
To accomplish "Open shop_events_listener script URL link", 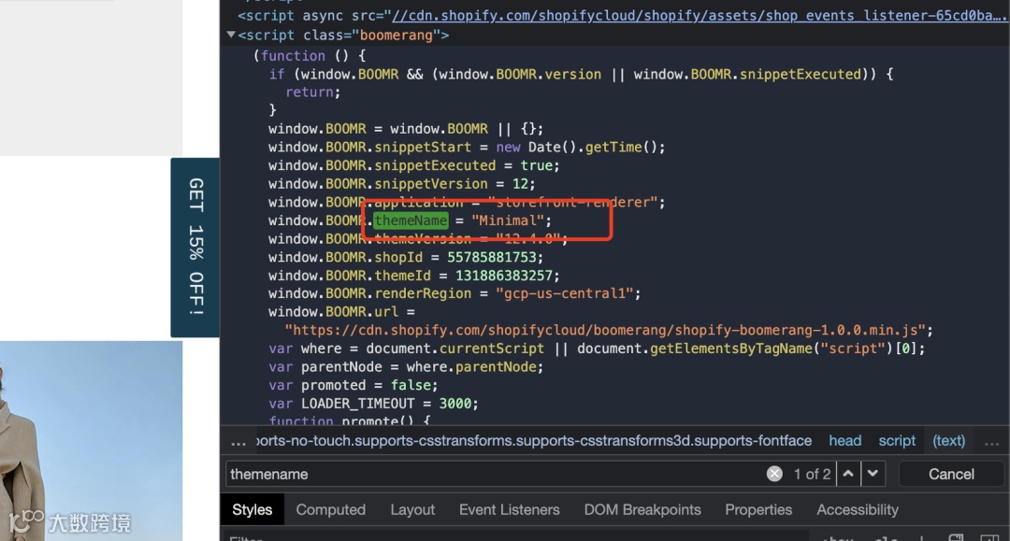I will click(699, 16).
